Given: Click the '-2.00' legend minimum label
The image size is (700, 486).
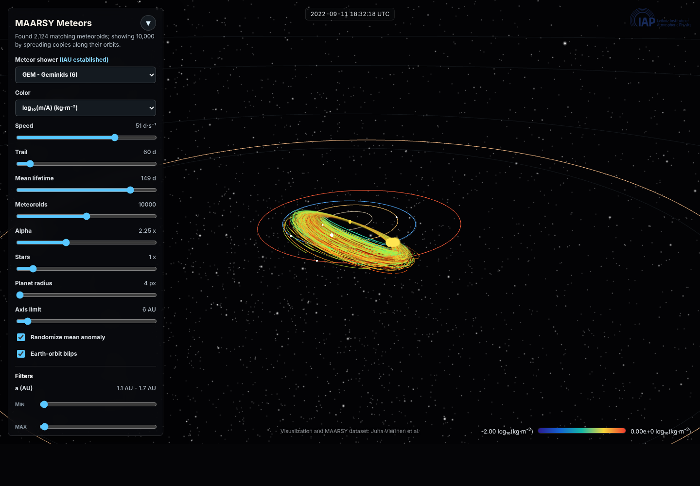Looking at the screenshot, I should pyautogui.click(x=507, y=431).
